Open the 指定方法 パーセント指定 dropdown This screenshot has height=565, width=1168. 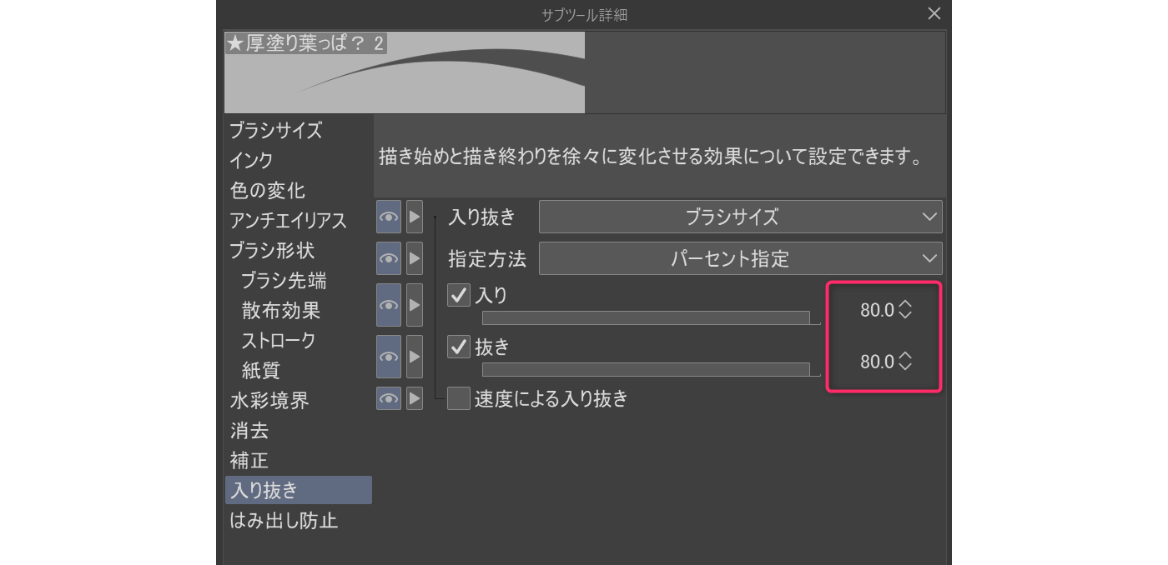pyautogui.click(x=740, y=258)
